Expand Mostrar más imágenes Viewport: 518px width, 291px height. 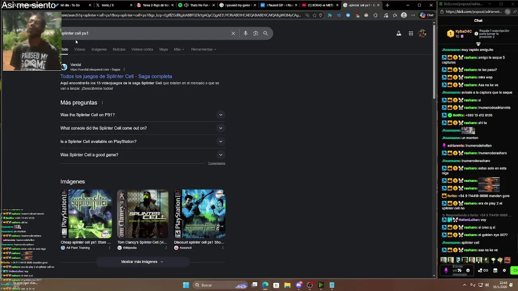(142, 261)
